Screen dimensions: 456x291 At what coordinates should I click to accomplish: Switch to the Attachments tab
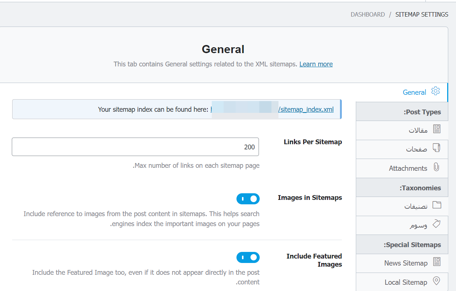point(408,169)
